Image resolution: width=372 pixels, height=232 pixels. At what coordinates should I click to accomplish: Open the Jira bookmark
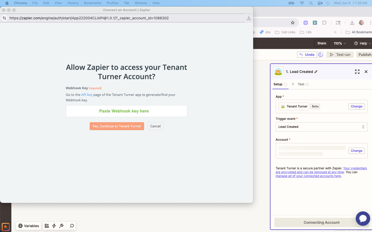coord(265,32)
